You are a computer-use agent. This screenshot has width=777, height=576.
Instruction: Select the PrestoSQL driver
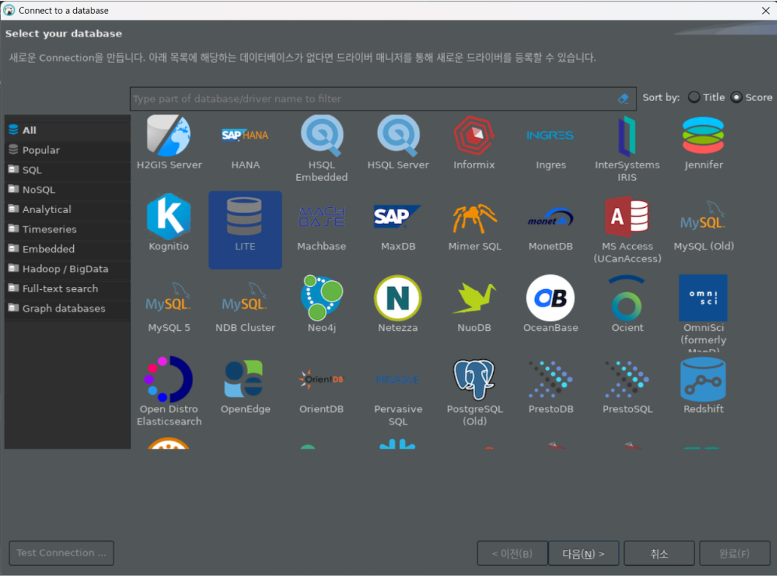click(x=627, y=386)
